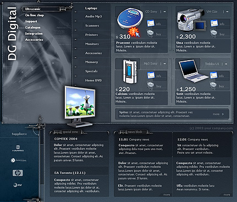Click the cart icon next to $2,300 camcorder
Viewport: 237px width, 202px height.
(214, 33)
